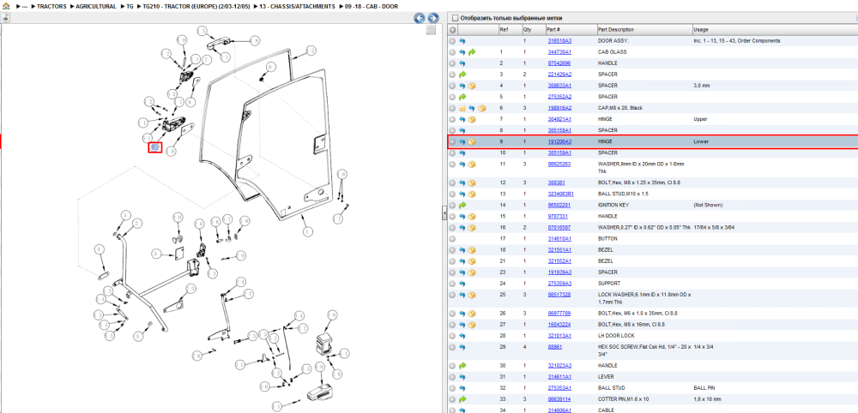Open part number link 321013A1
The height and width of the screenshot is (413, 858).
(x=559, y=335)
